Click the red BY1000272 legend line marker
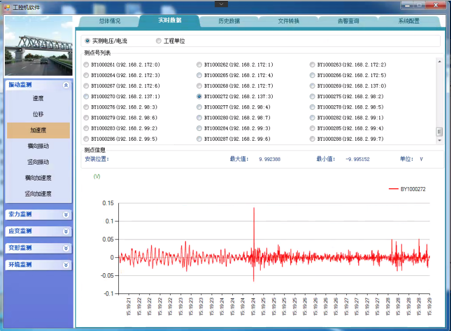The image size is (451, 331). (x=393, y=189)
